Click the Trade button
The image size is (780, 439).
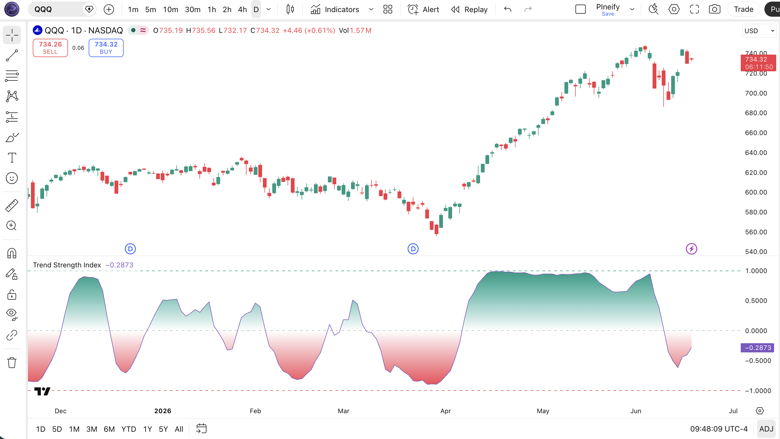click(x=743, y=9)
